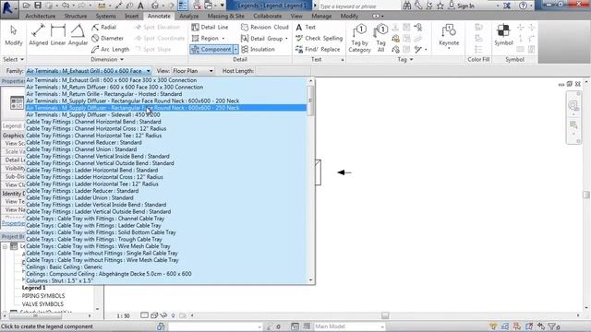The width and height of the screenshot is (591, 332).
Task: Choose Channel Horizontal Bend : Standard
Action: click(166, 122)
